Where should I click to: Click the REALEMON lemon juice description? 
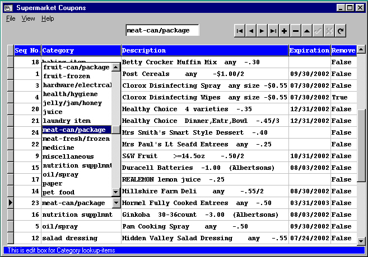(205, 179)
